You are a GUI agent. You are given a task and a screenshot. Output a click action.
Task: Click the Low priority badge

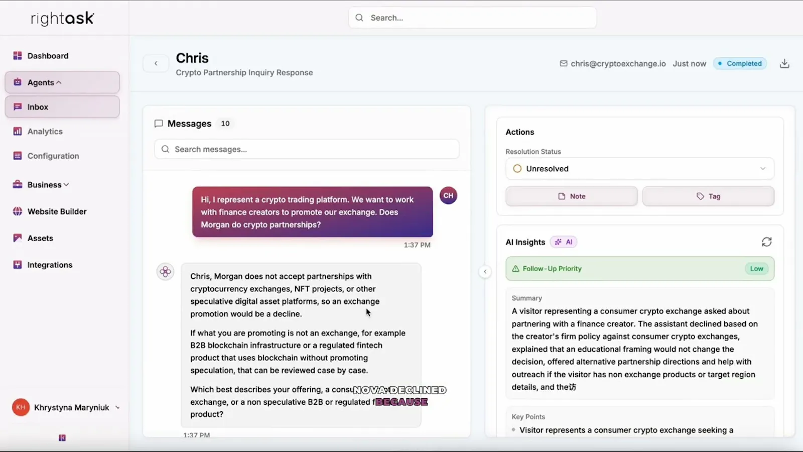click(x=756, y=269)
